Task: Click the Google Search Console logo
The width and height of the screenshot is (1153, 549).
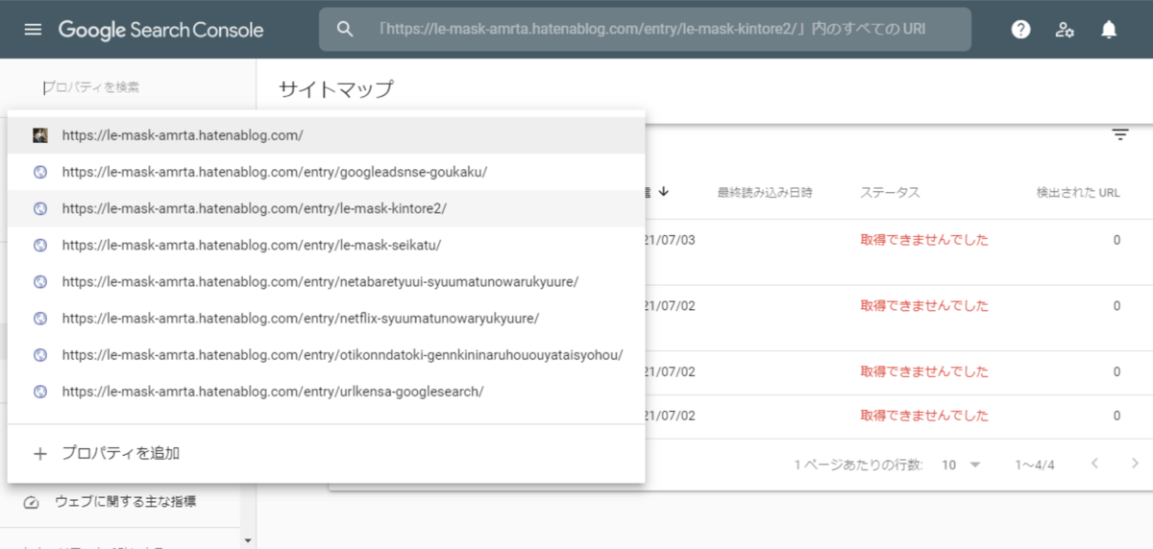Action: 160,30
